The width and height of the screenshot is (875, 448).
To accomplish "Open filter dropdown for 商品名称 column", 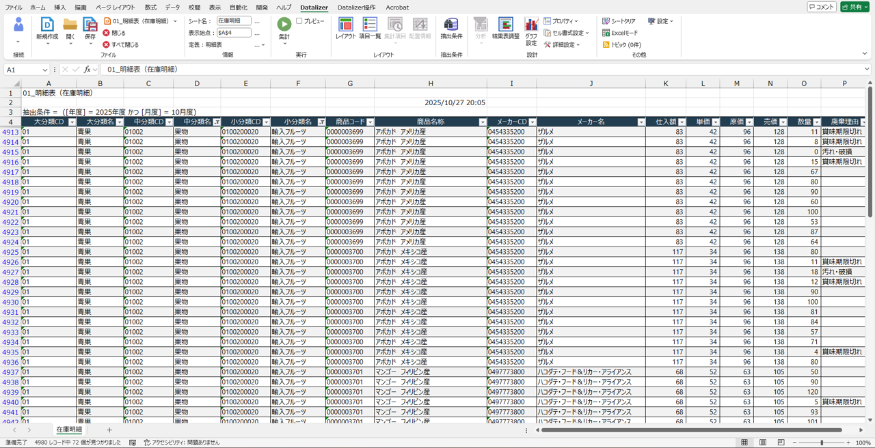I will tap(482, 122).
